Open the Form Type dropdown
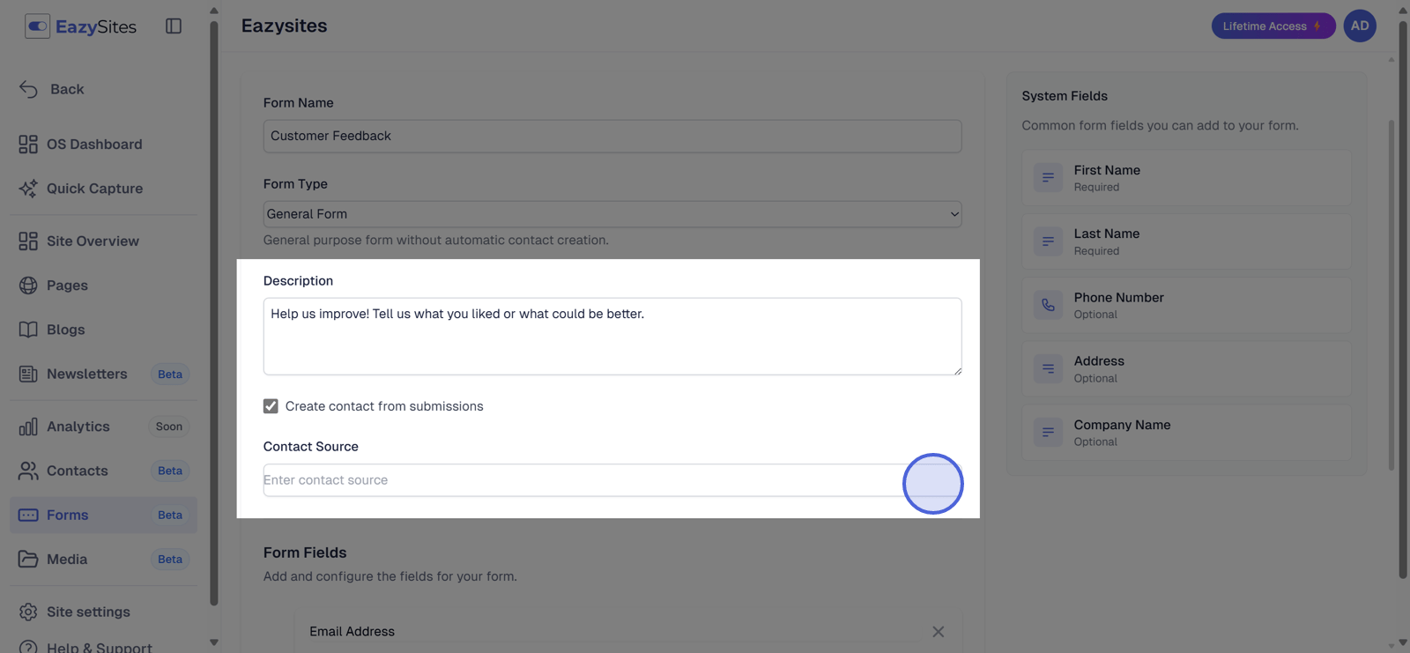Screen dimensions: 1410x653 612,214
